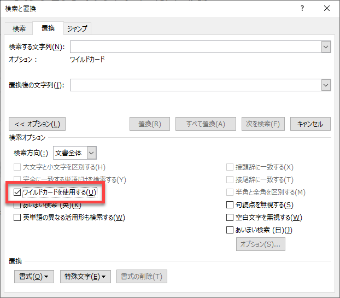
Task: Open the ジャンプ tab
Action: coord(77,29)
